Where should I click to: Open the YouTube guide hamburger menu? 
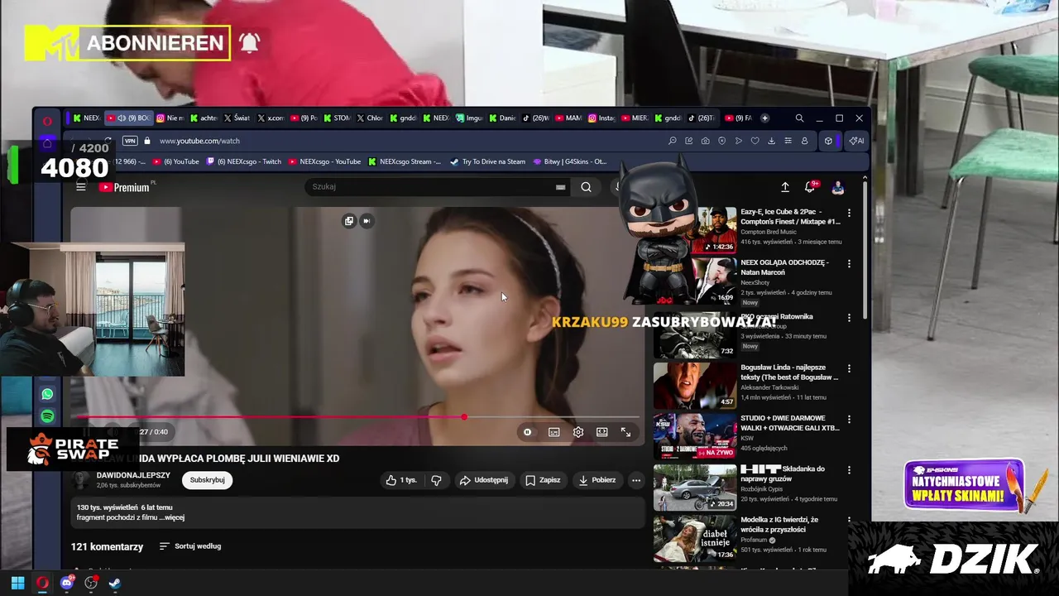pyautogui.click(x=81, y=187)
